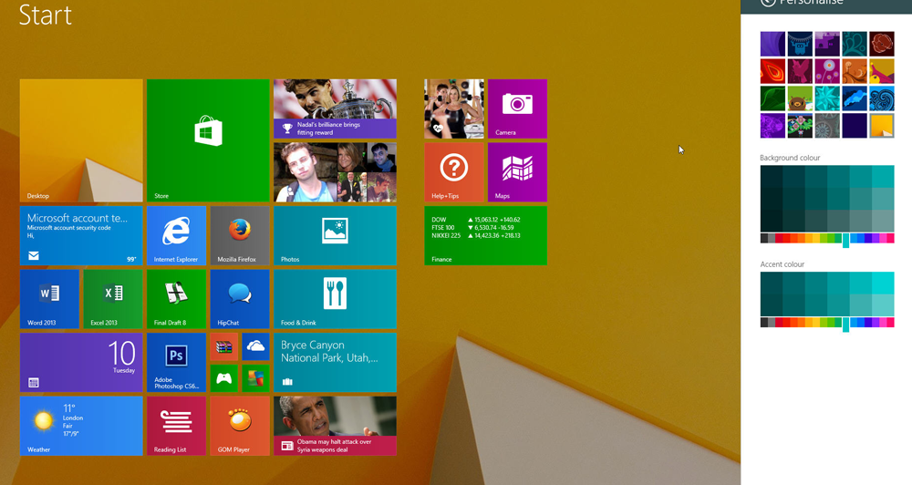
Task: Select the plain dark navy background thumbnail
Action: pyautogui.click(x=855, y=126)
